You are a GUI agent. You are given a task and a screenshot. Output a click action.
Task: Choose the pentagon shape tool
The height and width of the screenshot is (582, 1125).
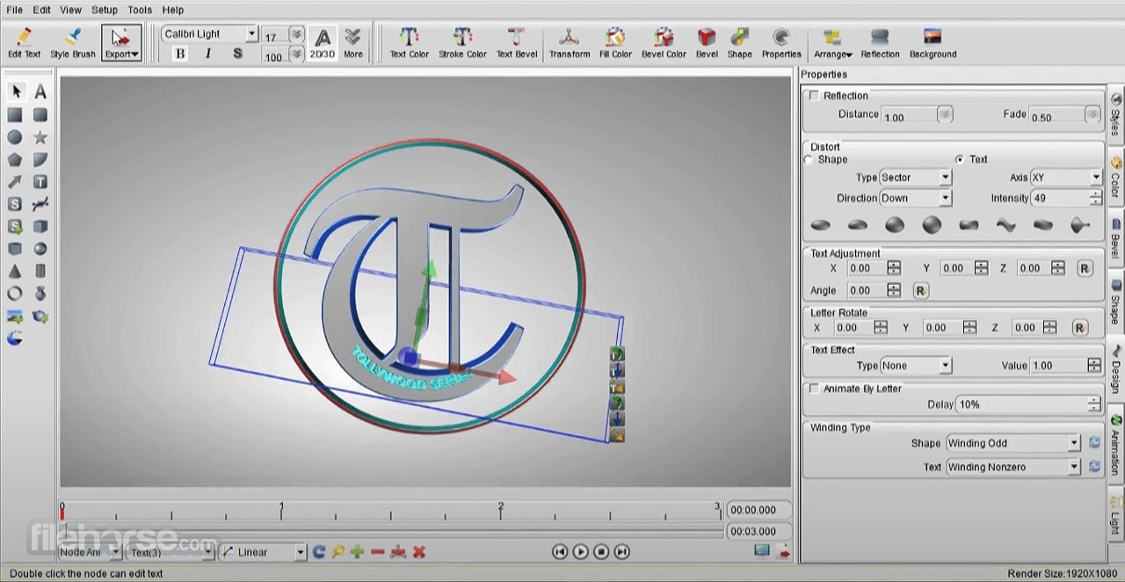15,160
